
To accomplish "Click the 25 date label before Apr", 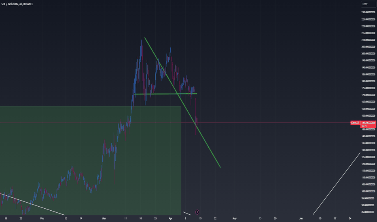I will click(156, 218).
